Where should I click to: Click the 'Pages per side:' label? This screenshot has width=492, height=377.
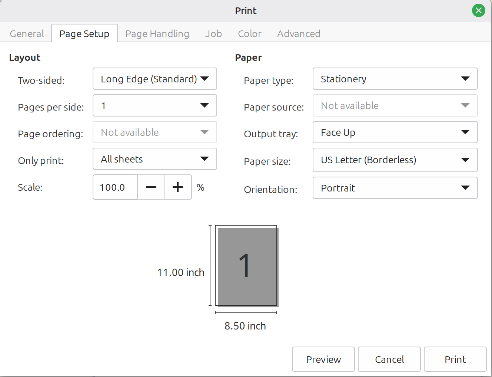coord(51,107)
